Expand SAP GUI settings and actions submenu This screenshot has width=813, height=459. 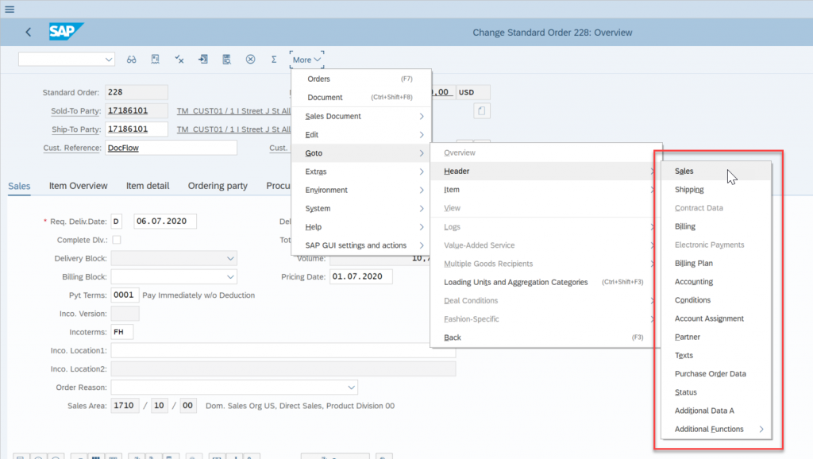coord(361,245)
